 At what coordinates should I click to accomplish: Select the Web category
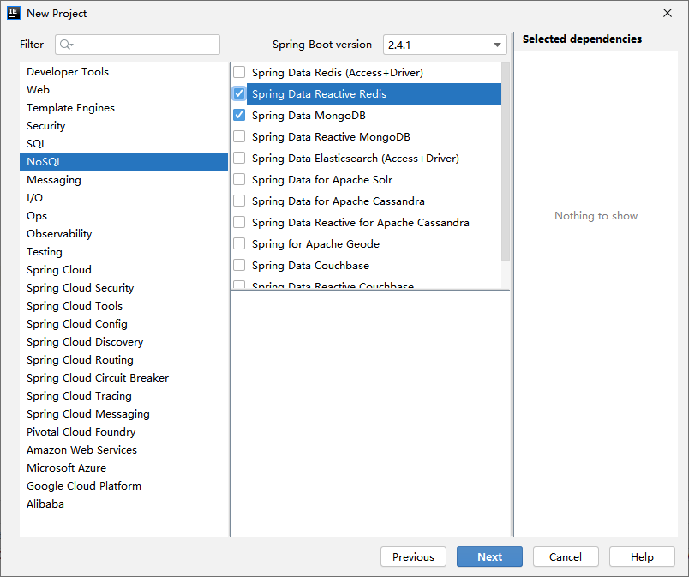pyautogui.click(x=38, y=89)
